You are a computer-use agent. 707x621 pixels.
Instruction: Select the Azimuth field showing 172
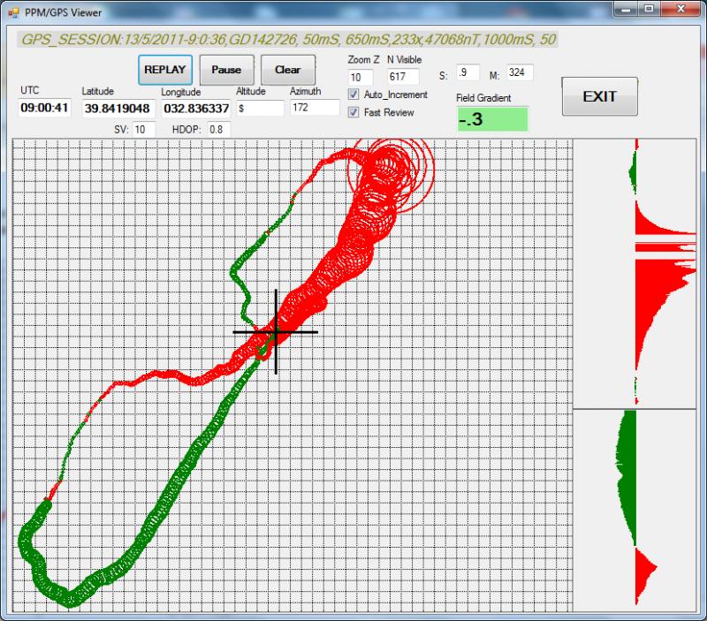(x=315, y=107)
